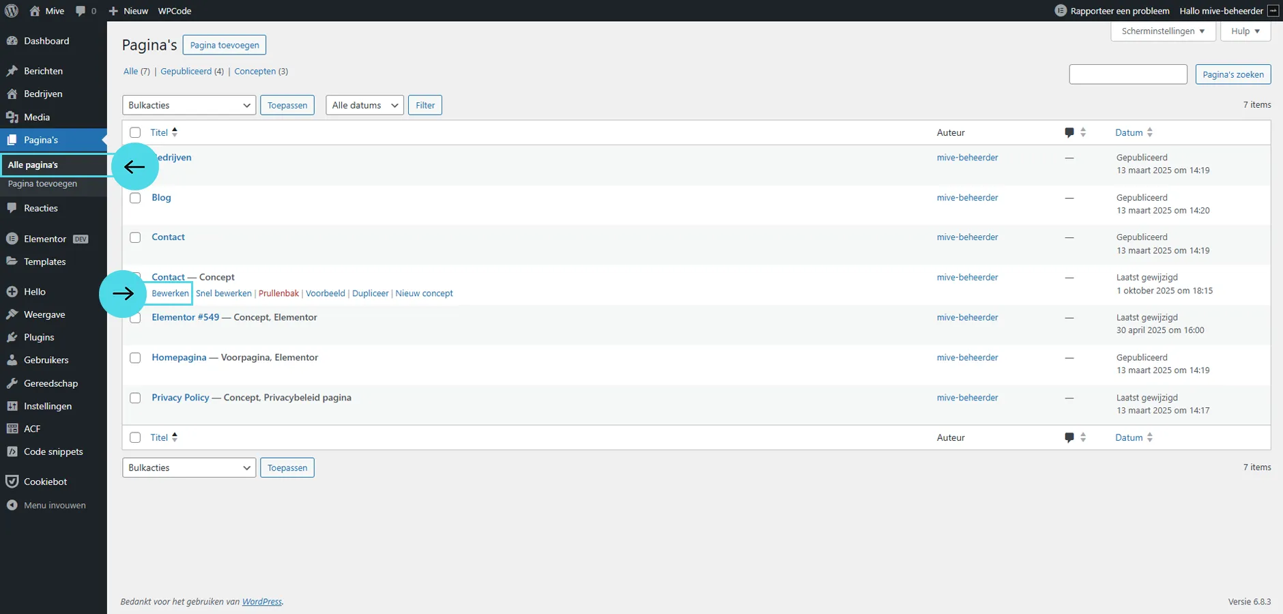Check the Blog page checkbox
This screenshot has width=1283, height=614.
135,198
